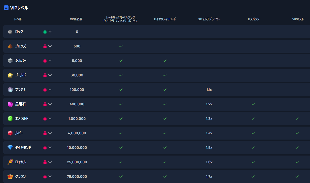Click the red lock icon on プラチナ row
The height and width of the screenshot is (183, 310).
click(45, 90)
